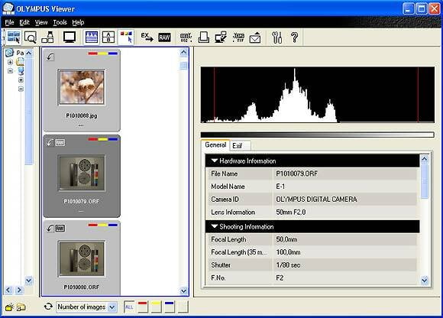Viewport: 443px width, 318px height.
Task: Click the refresh arrows button
Action: [x=48, y=307]
